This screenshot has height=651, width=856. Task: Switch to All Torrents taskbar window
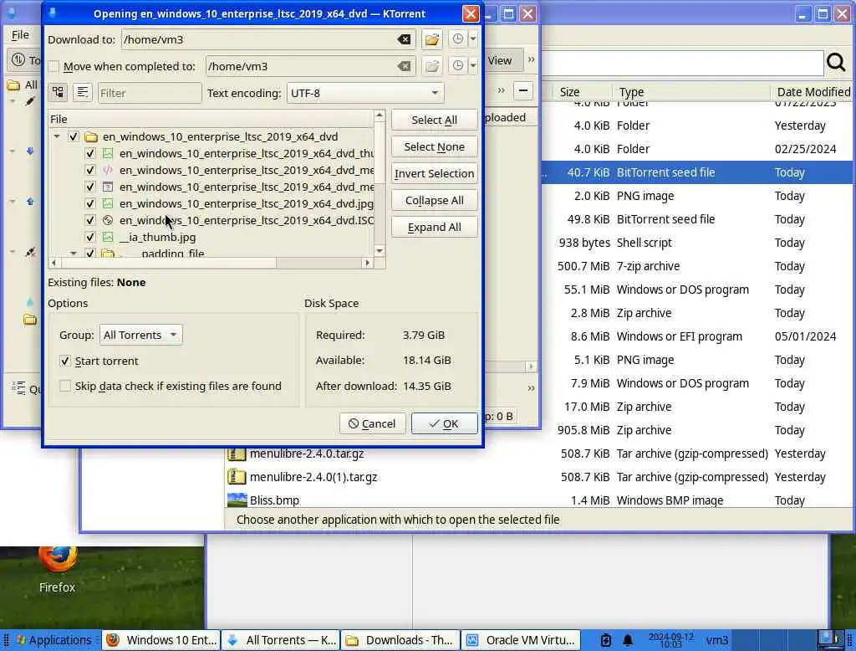pyautogui.click(x=281, y=640)
